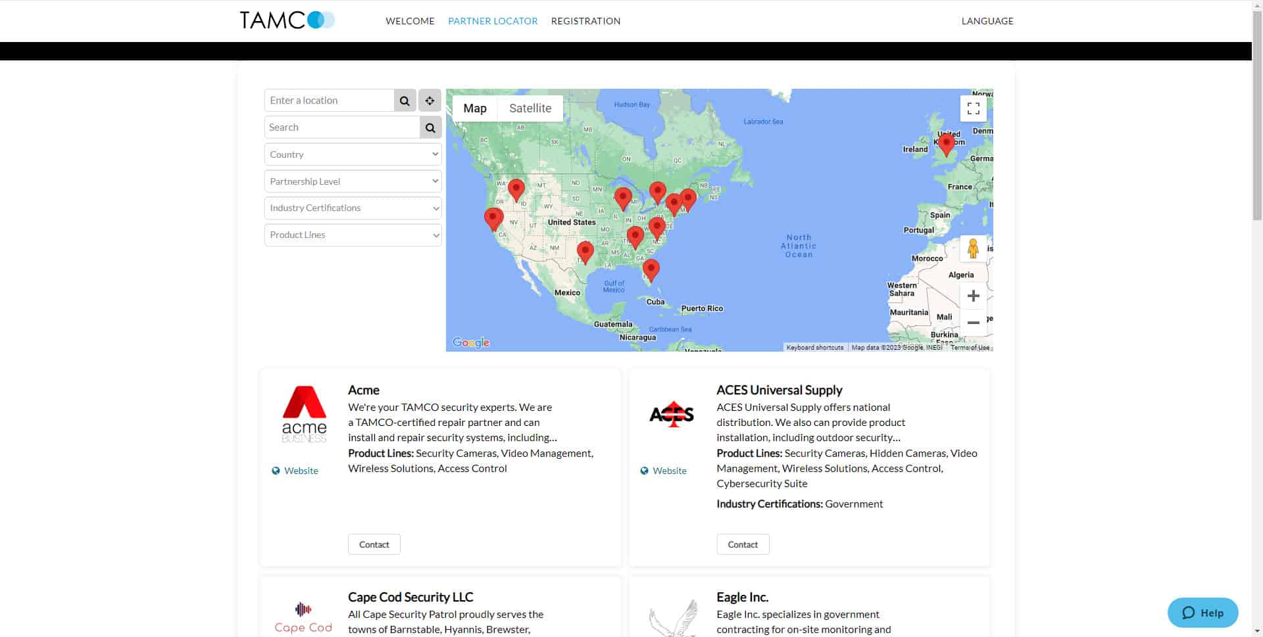Click the Street View pegman icon
Image resolution: width=1263 pixels, height=637 pixels.
(x=973, y=248)
